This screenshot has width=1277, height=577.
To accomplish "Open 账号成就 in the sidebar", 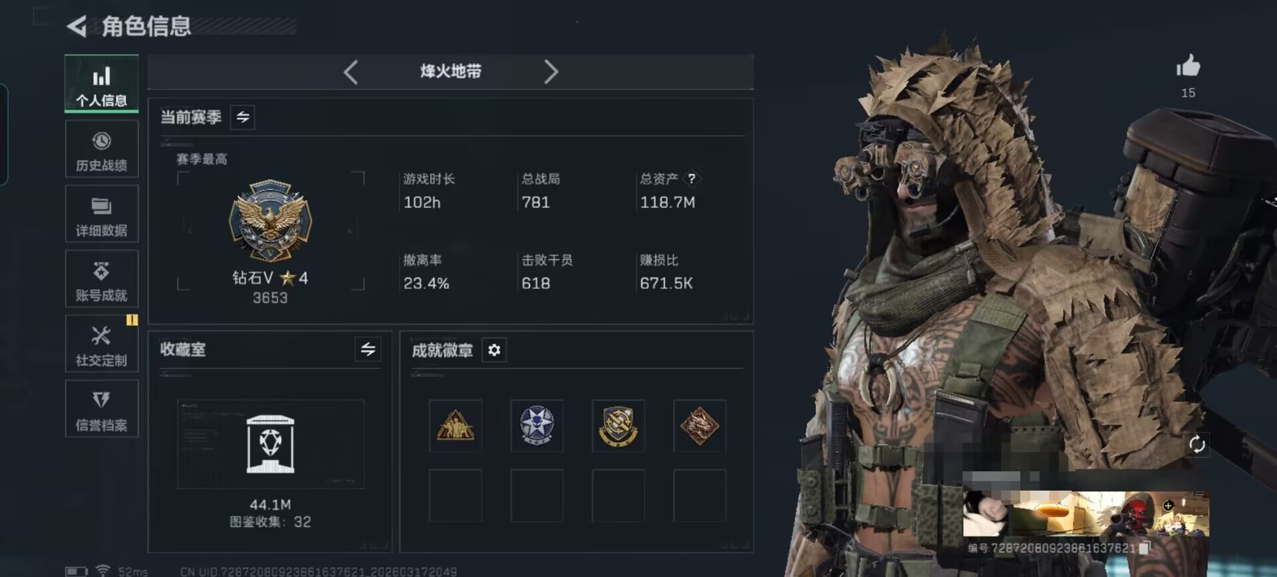I will [102, 279].
